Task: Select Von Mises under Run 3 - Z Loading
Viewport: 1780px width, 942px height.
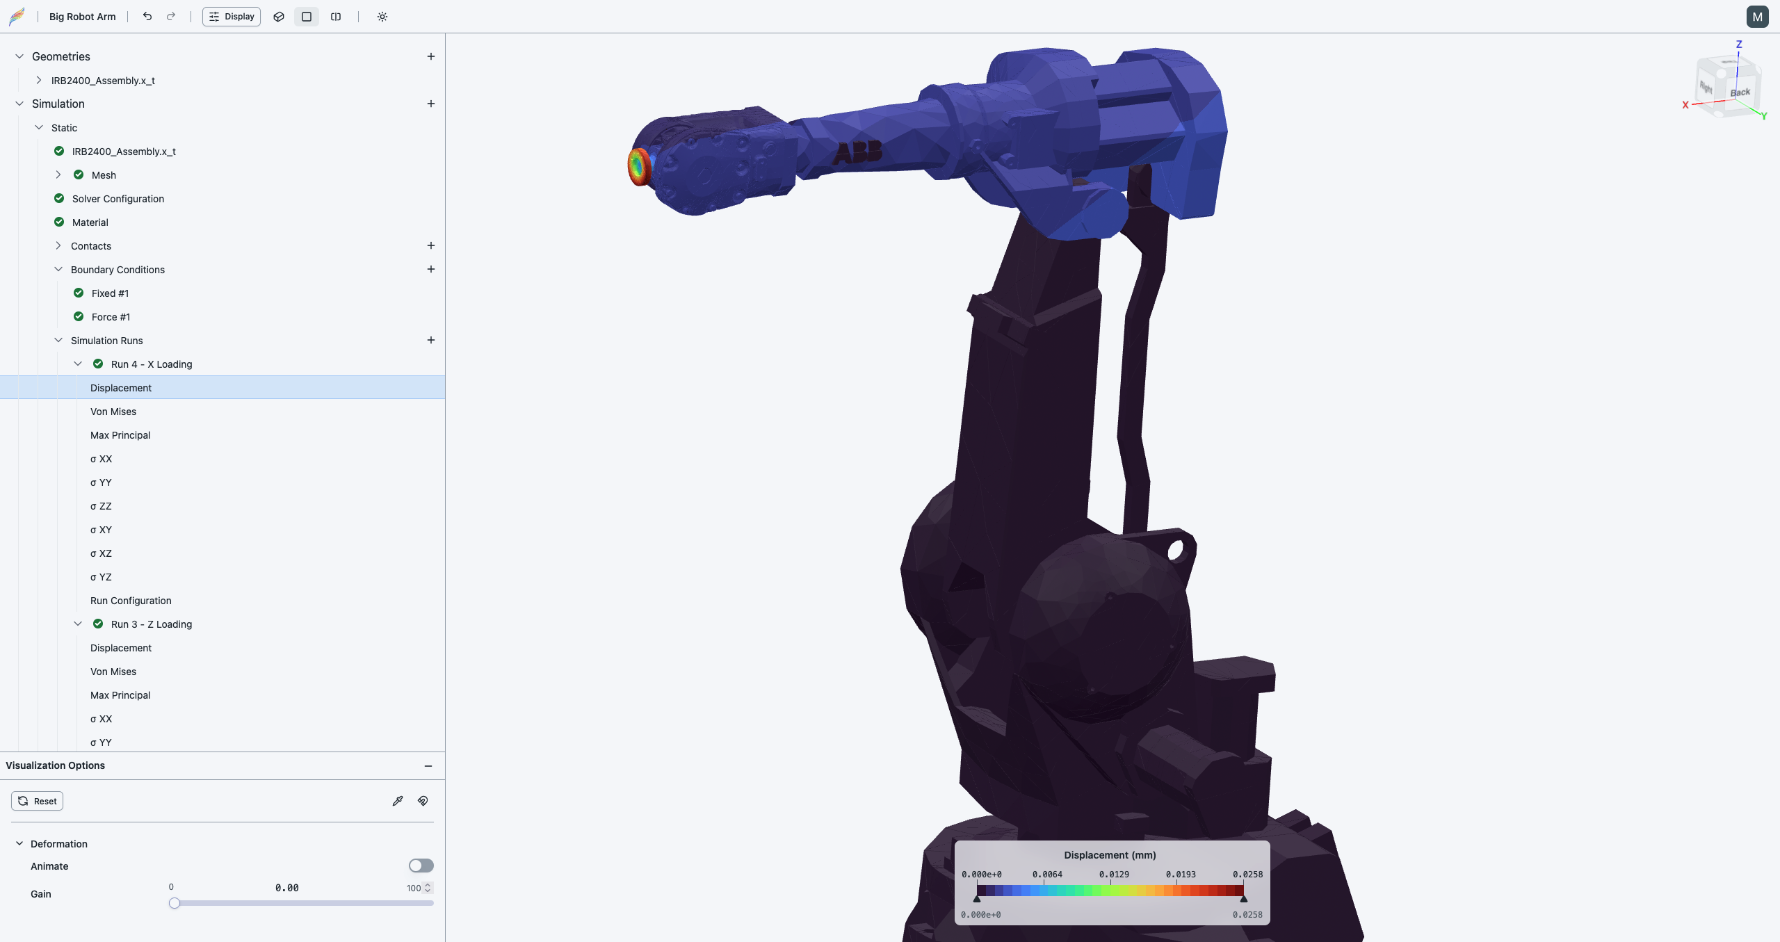Action: [113, 671]
